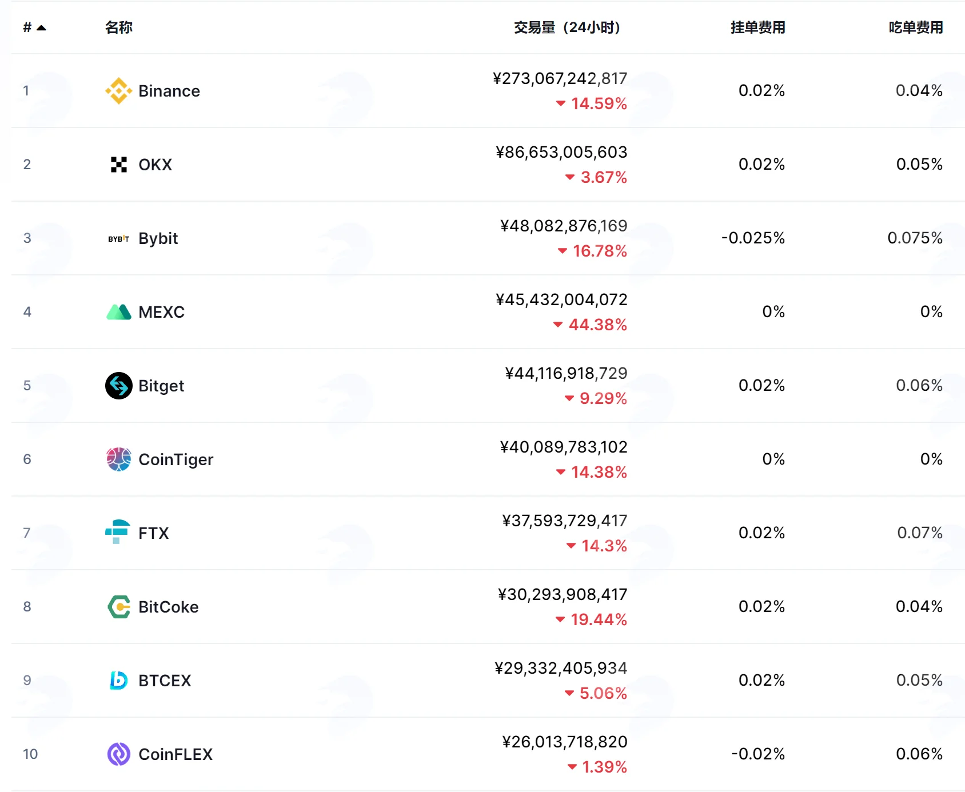965x792 pixels.
Task: Click the BitCoke logo icon
Action: click(x=119, y=607)
